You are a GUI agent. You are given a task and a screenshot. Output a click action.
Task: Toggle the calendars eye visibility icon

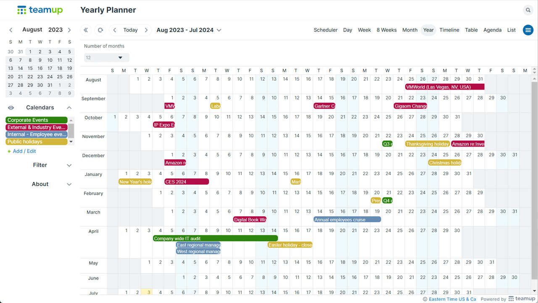[11, 108]
